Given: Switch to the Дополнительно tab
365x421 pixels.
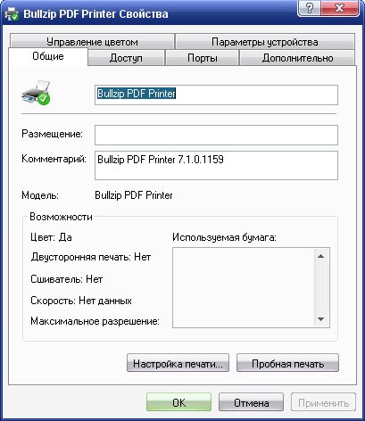Looking at the screenshot, I should tap(297, 58).
